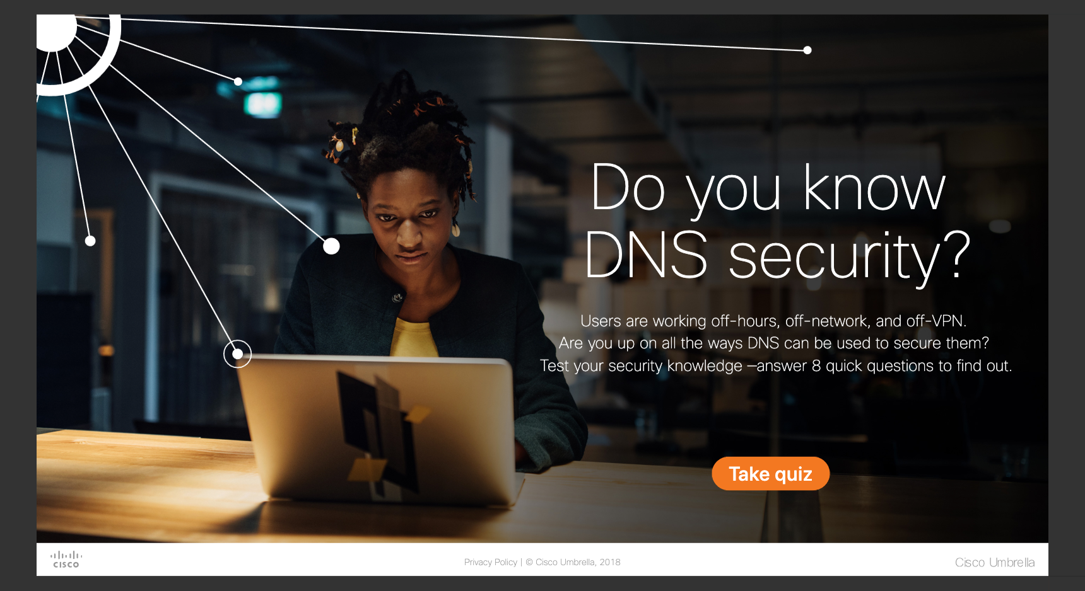This screenshot has height=591, width=1085.
Task: Click the yellow sticker on the laptop lid
Action: (368, 469)
